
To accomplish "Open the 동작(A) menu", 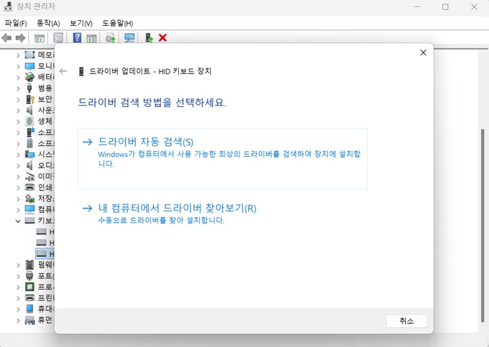I will (x=48, y=23).
